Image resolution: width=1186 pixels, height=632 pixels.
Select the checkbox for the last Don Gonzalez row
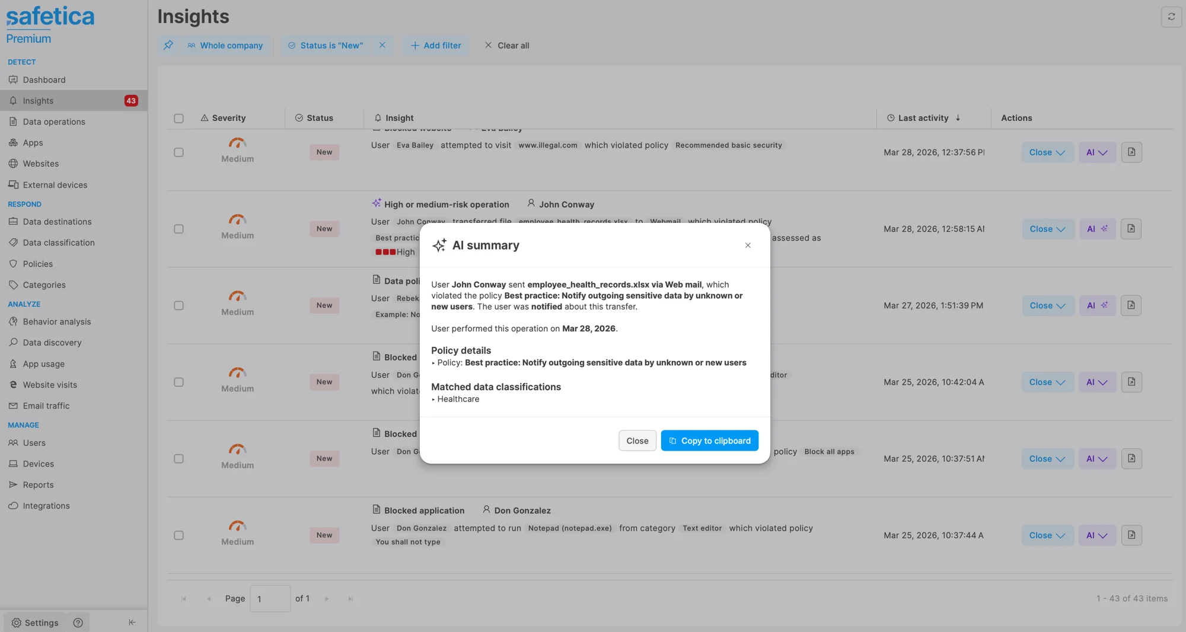[x=178, y=535]
